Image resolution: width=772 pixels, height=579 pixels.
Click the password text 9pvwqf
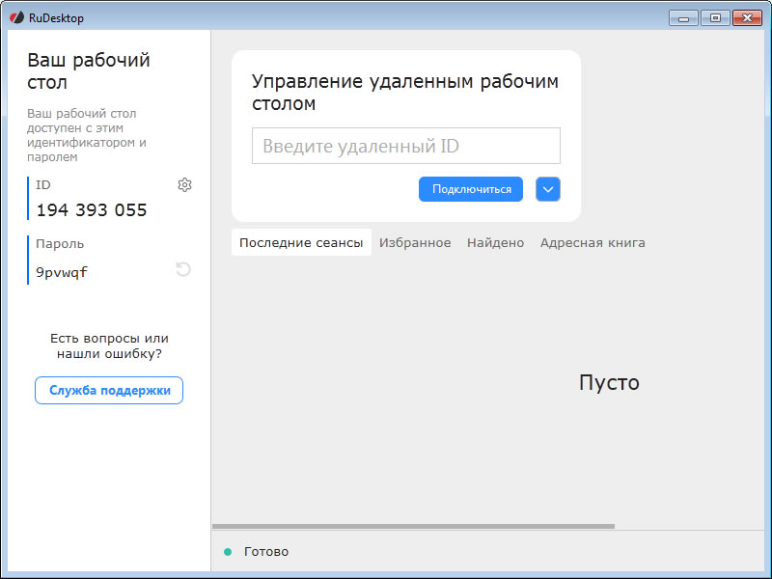[62, 272]
